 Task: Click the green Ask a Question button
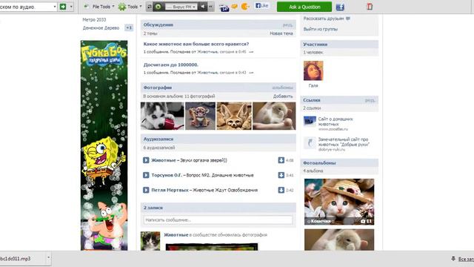point(304,7)
